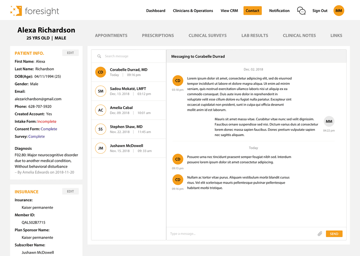Open the Appointments tab
The image size is (360, 256).
(x=111, y=35)
